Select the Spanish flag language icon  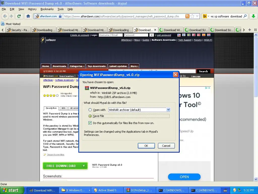204,35
